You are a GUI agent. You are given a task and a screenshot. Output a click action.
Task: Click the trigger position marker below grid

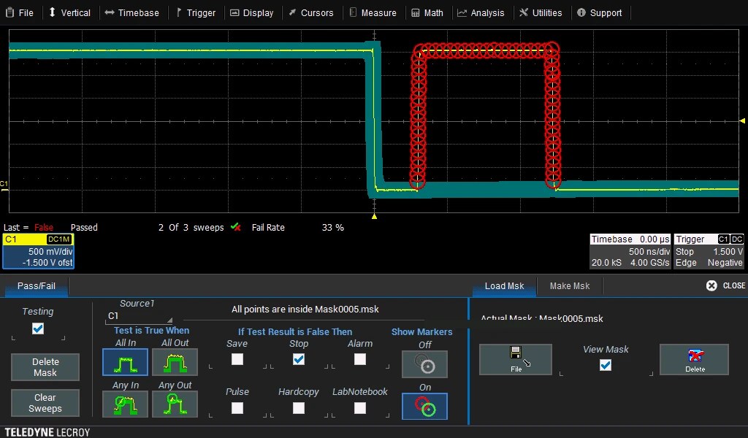pyautogui.click(x=375, y=216)
